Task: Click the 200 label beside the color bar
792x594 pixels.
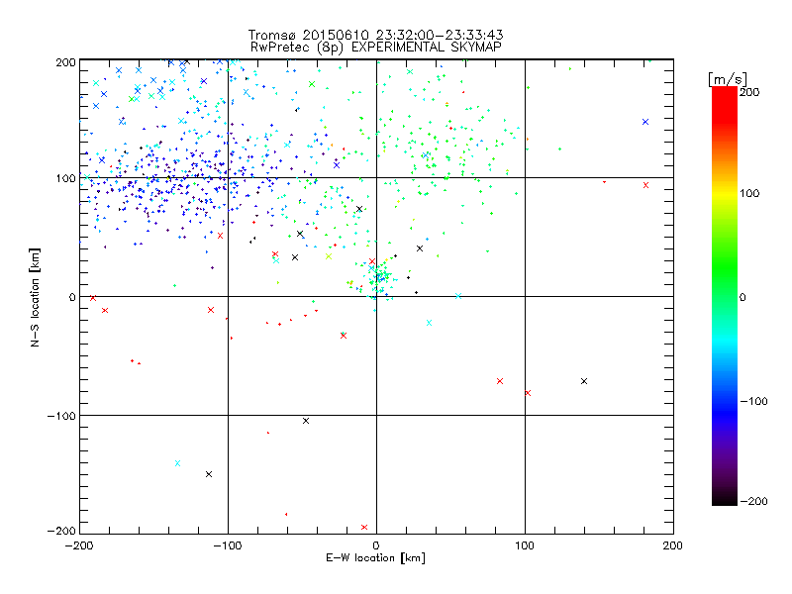Action: [749, 92]
